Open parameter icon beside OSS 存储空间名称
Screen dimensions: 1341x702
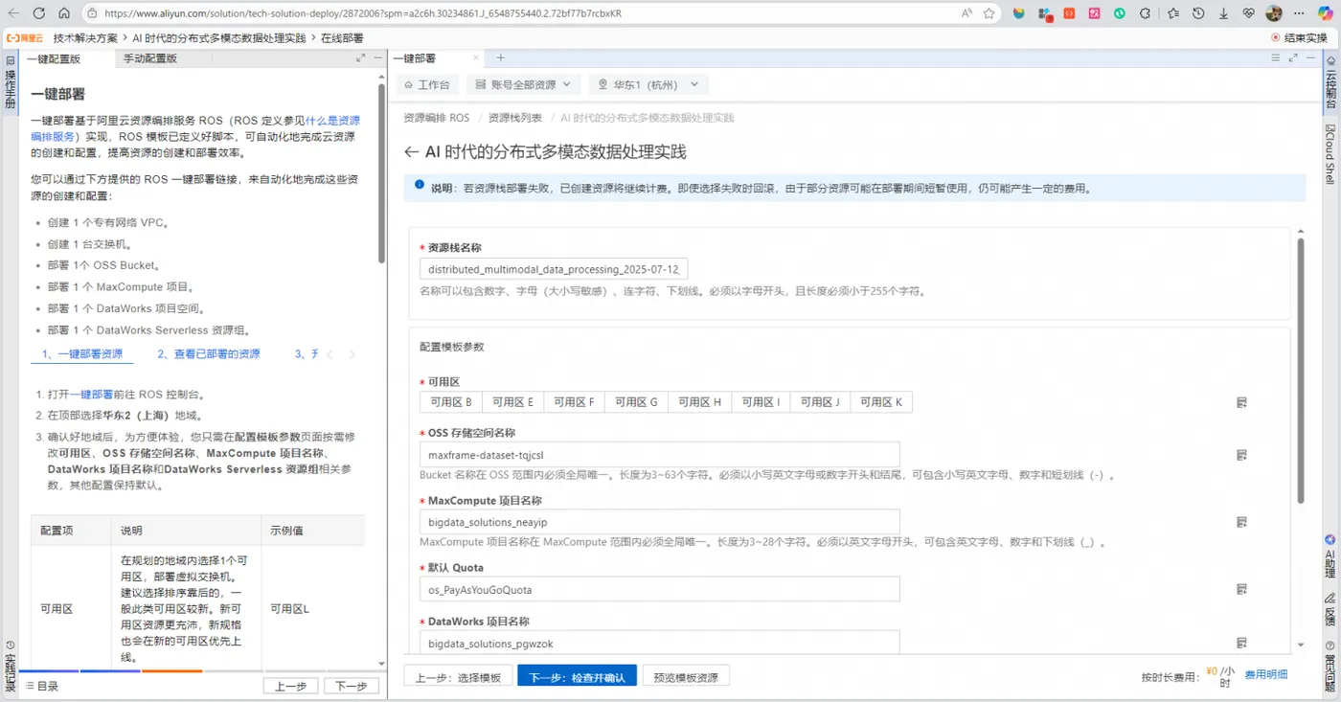(x=1241, y=455)
